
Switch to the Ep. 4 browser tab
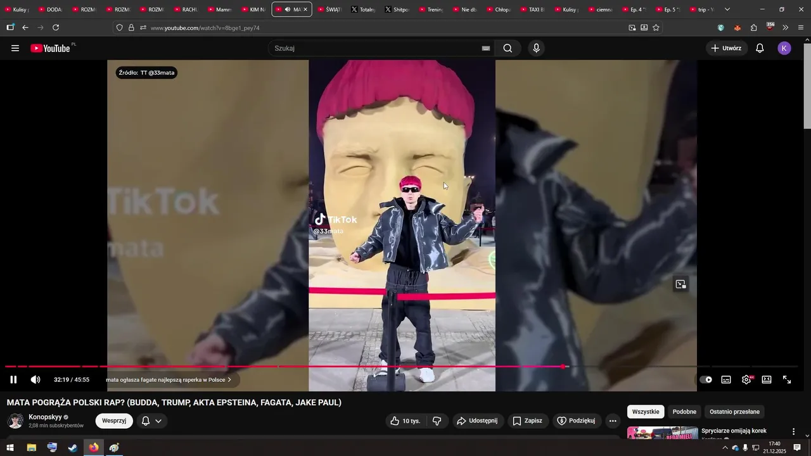pos(634,9)
